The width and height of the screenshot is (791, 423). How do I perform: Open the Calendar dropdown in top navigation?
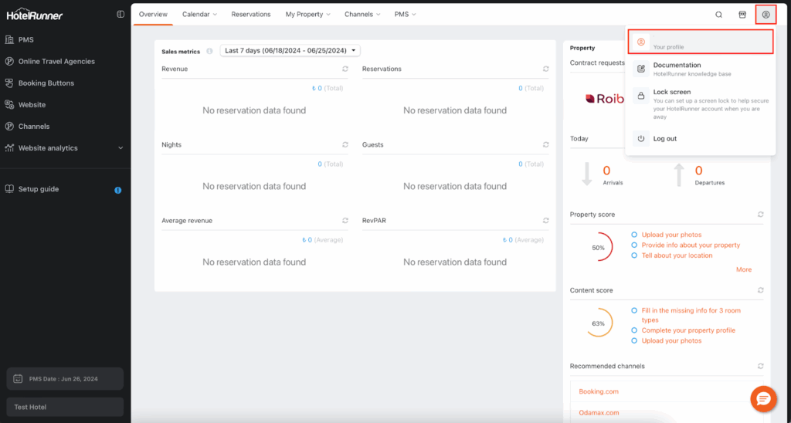pyautogui.click(x=199, y=15)
